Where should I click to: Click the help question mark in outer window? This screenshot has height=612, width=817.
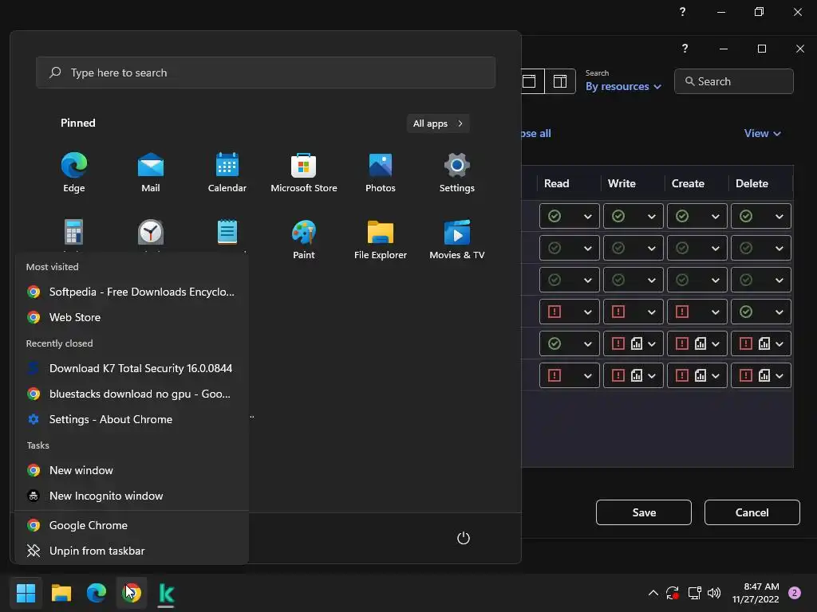click(x=683, y=11)
